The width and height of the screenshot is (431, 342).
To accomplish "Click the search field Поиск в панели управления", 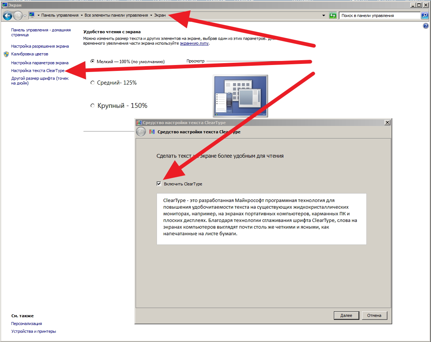I will tap(380, 16).
